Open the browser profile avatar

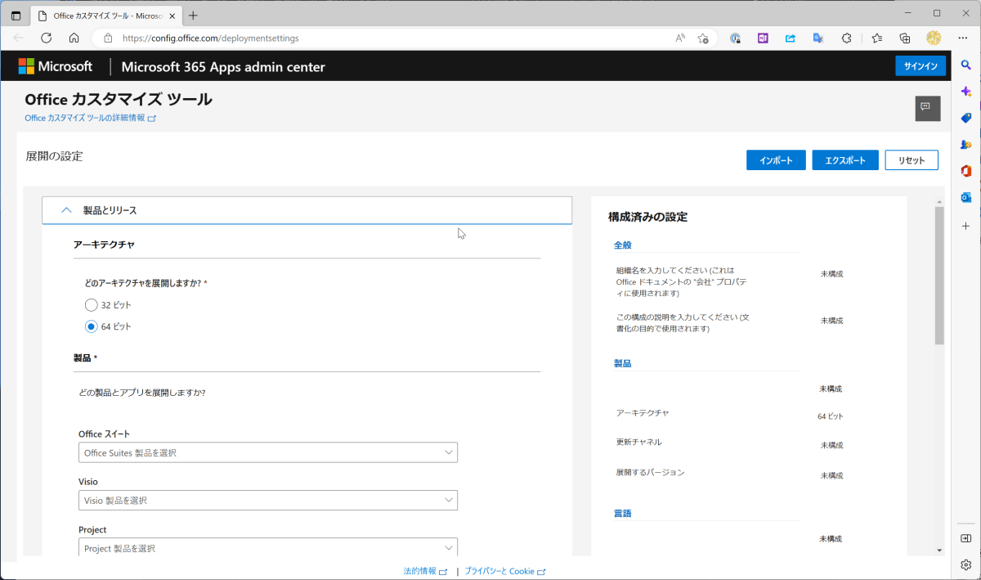point(934,38)
